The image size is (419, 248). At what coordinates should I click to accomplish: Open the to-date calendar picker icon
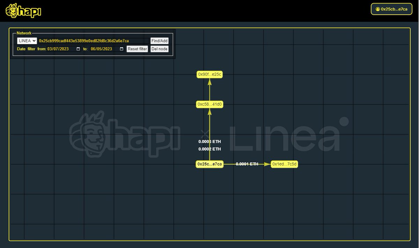[x=122, y=49]
